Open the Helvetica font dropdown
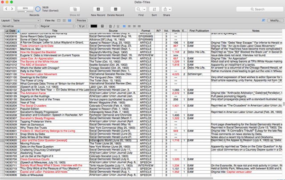The width and height of the screenshot is (285, 180). coord(19,26)
